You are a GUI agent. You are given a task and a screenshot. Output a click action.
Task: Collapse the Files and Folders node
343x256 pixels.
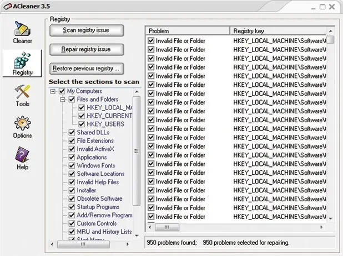tap(63, 100)
